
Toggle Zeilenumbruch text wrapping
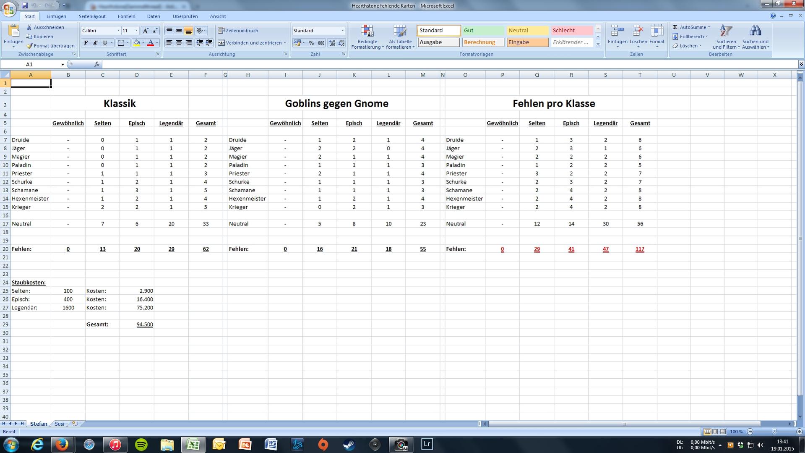[238, 31]
